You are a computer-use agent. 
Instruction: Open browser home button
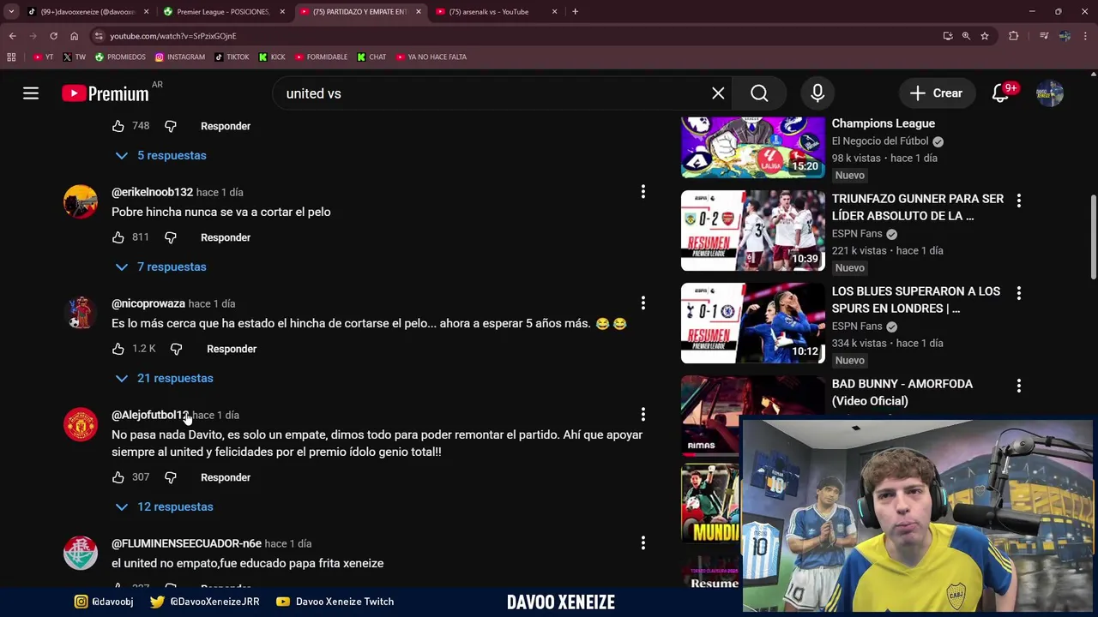tap(75, 36)
